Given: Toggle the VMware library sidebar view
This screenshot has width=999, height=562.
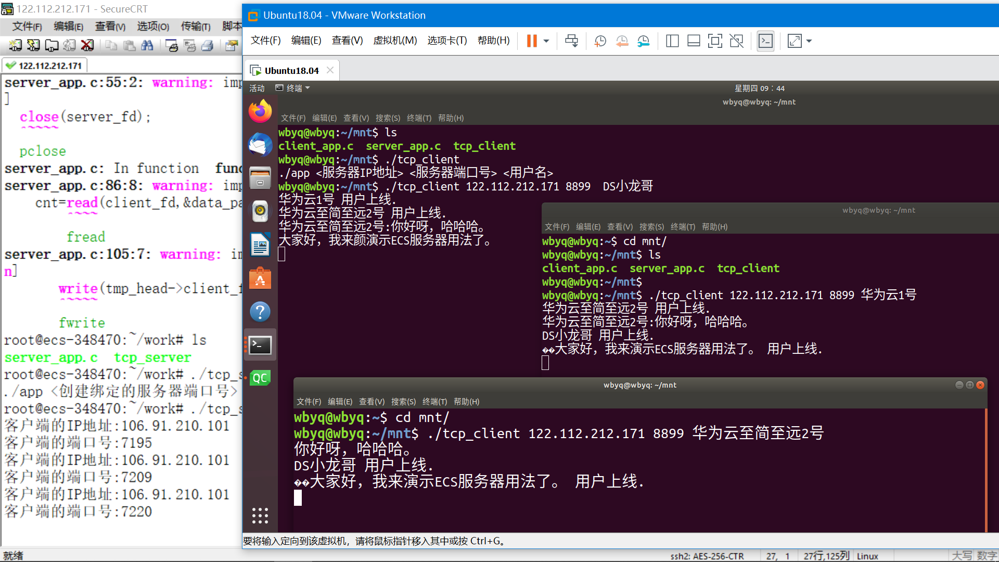Looking at the screenshot, I should tap(672, 41).
